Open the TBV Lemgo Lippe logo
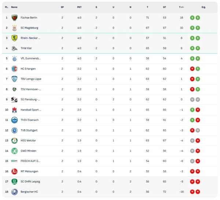Screen dimensions: 220x200 pyautogui.click(x=14, y=79)
